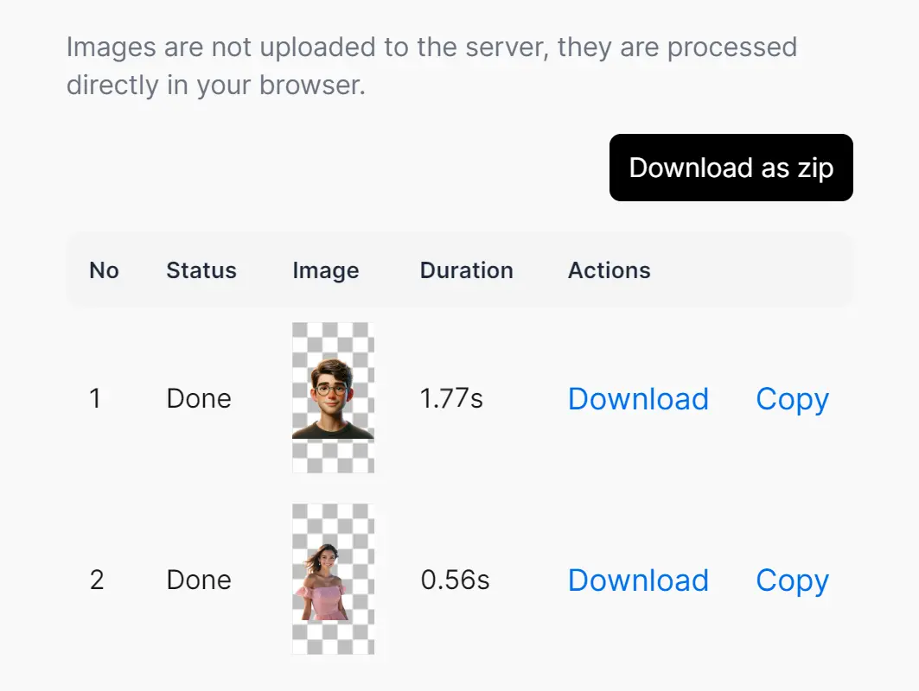Click the Duration column header
The height and width of the screenshot is (691, 919).
pos(467,270)
